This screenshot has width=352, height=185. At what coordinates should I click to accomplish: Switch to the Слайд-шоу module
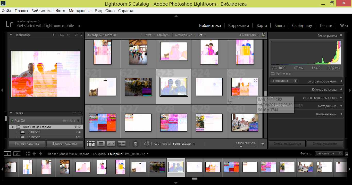pyautogui.click(x=302, y=25)
